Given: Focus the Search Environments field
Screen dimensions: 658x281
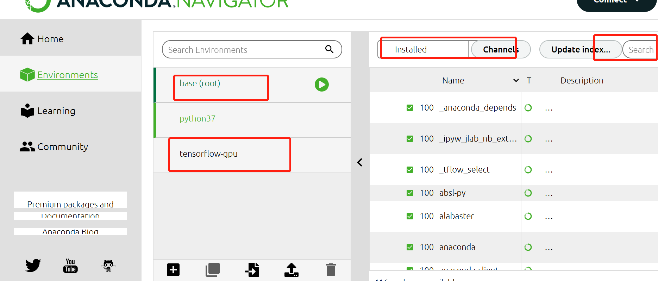Looking at the screenshot, I should (x=252, y=49).
